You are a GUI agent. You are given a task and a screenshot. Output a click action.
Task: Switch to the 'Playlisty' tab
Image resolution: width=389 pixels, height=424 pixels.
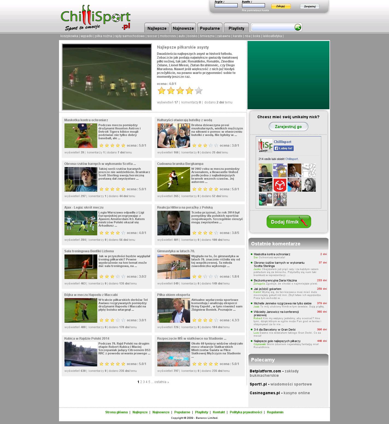click(236, 28)
